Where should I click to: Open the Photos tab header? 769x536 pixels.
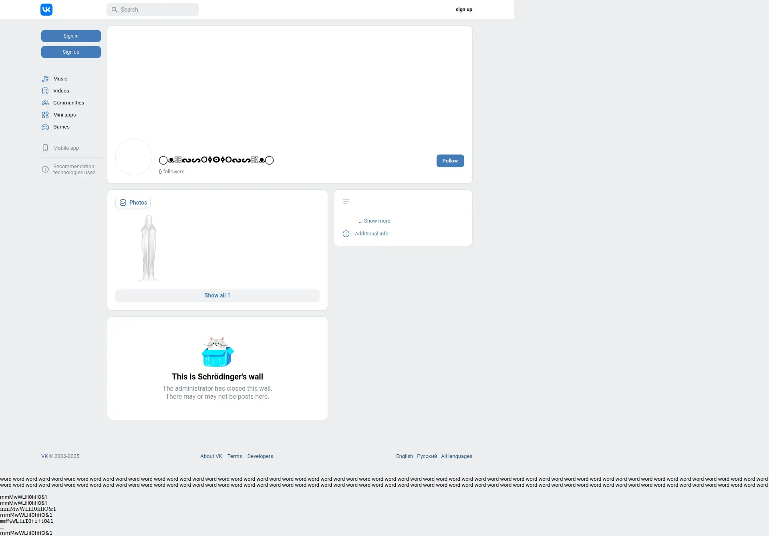point(133,203)
